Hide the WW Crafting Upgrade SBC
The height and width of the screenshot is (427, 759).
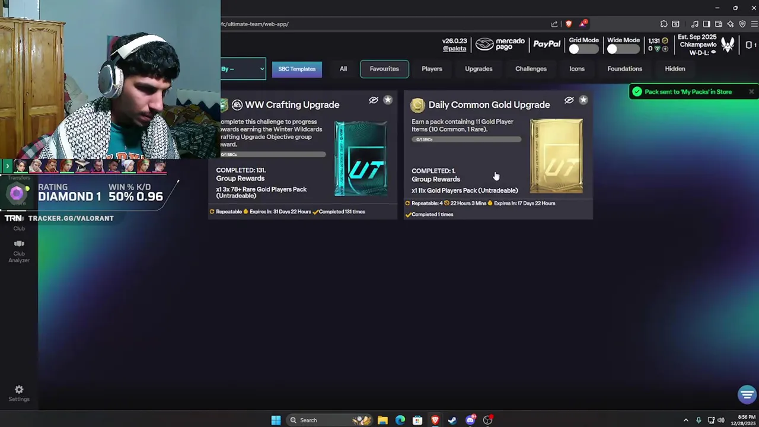(x=374, y=100)
